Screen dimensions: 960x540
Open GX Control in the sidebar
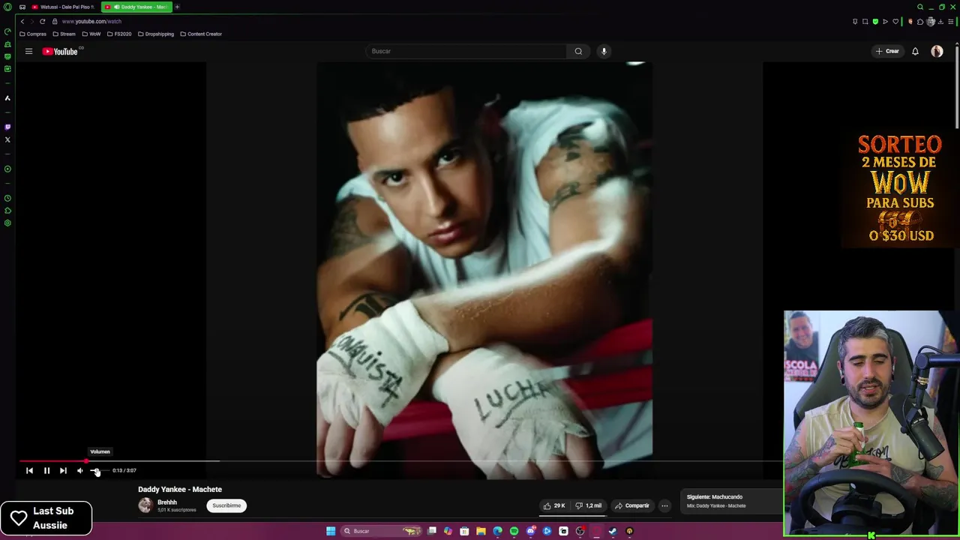coord(7,31)
